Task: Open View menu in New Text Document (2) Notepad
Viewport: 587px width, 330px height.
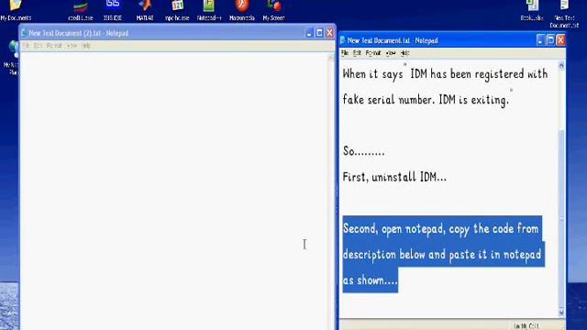Action: pos(72,46)
